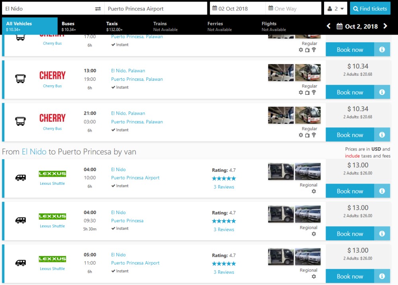Open Cherry Bus link on 17:00 trip
398x285 pixels.
52,43
